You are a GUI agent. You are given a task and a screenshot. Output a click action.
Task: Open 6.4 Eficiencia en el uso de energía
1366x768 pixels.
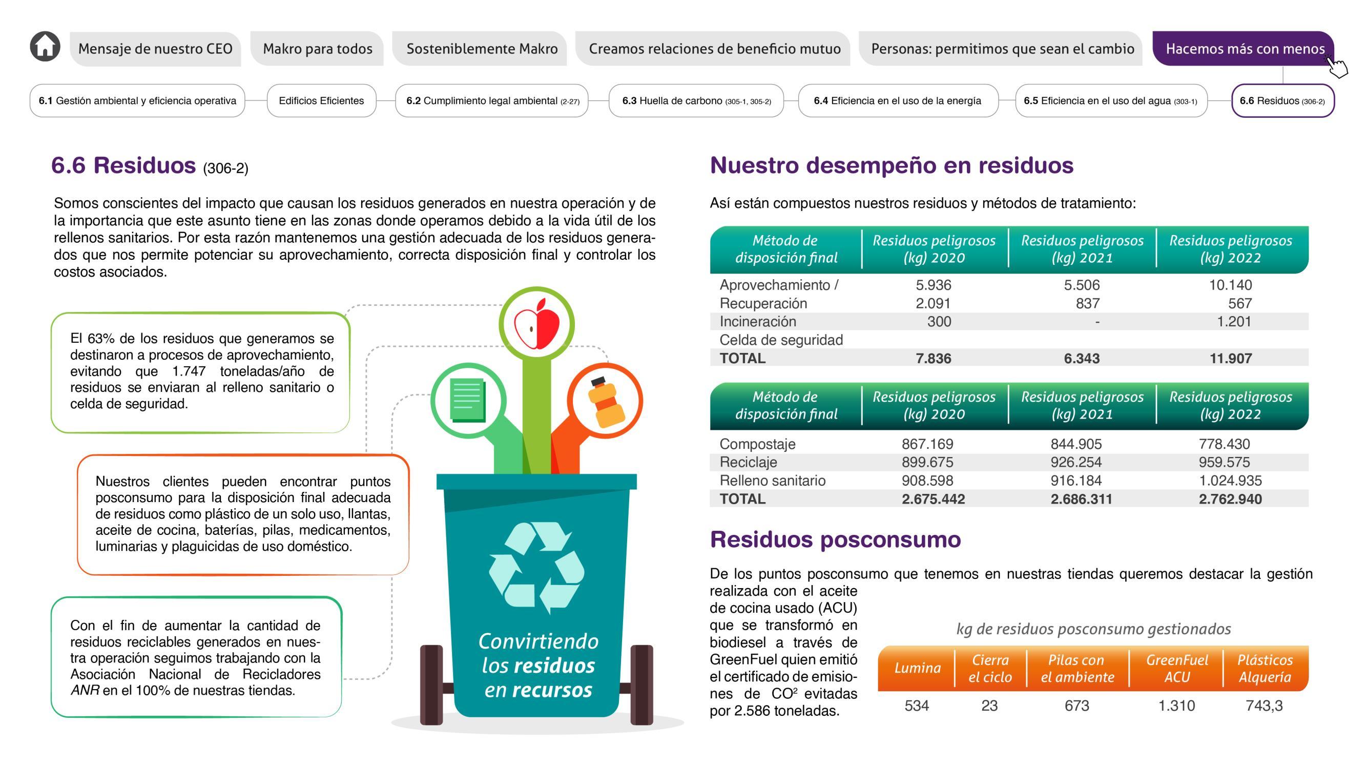[897, 101]
